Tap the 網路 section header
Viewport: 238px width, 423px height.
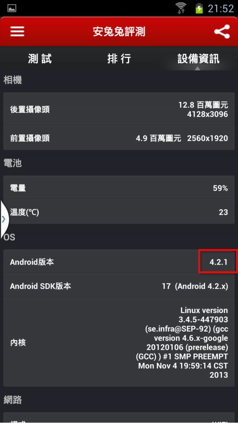pyautogui.click(x=13, y=400)
